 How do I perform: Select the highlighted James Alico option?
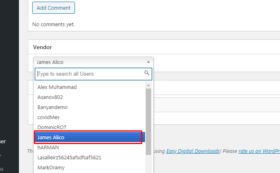89,137
